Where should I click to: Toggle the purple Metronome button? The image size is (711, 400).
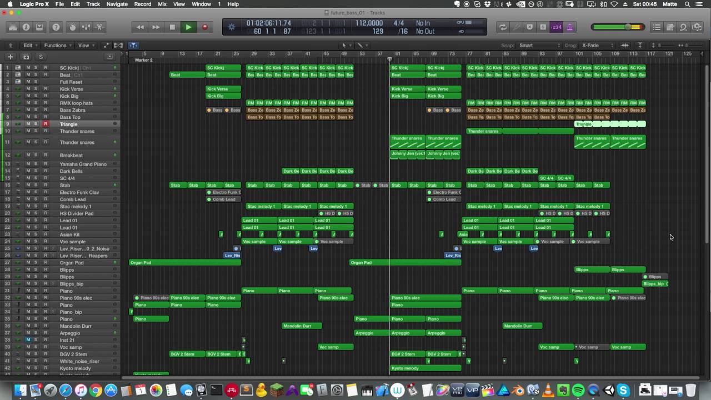click(x=569, y=27)
